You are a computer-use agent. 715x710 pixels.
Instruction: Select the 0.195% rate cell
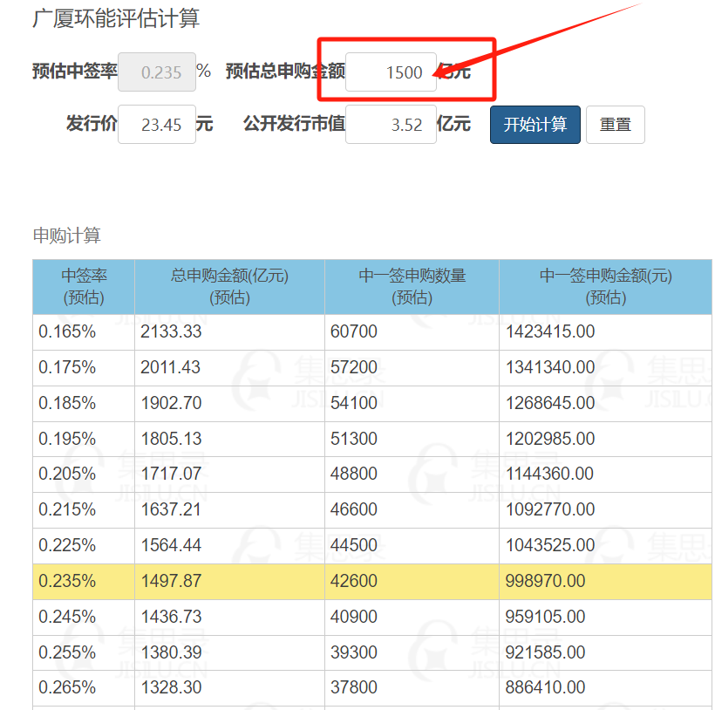coord(84,439)
